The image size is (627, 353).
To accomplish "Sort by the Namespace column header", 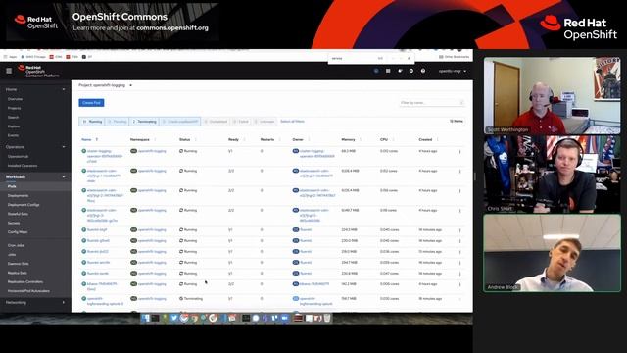I will tap(140, 139).
